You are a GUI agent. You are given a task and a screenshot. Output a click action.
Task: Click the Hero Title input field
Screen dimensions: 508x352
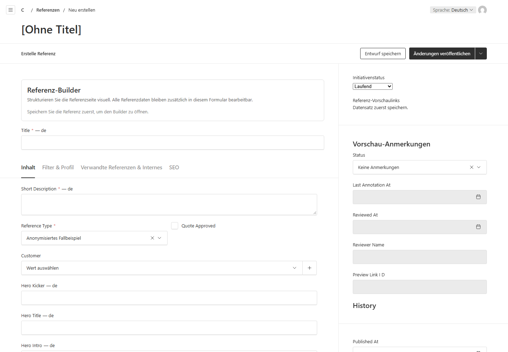(169, 328)
